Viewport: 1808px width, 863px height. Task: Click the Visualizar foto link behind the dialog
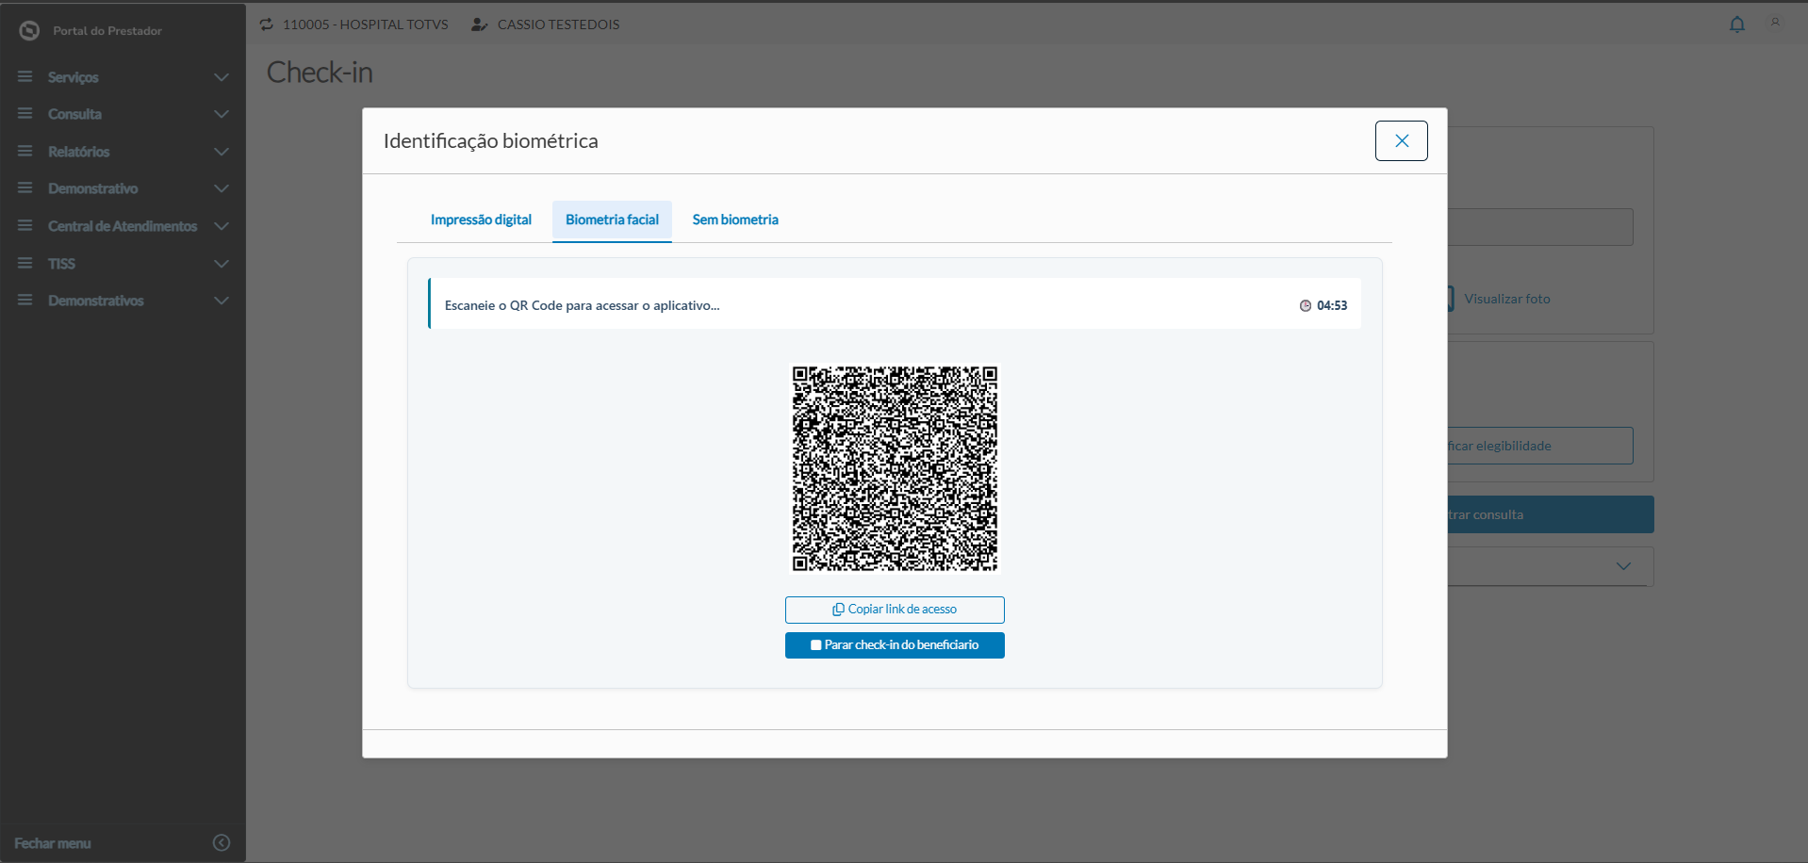pos(1506,299)
